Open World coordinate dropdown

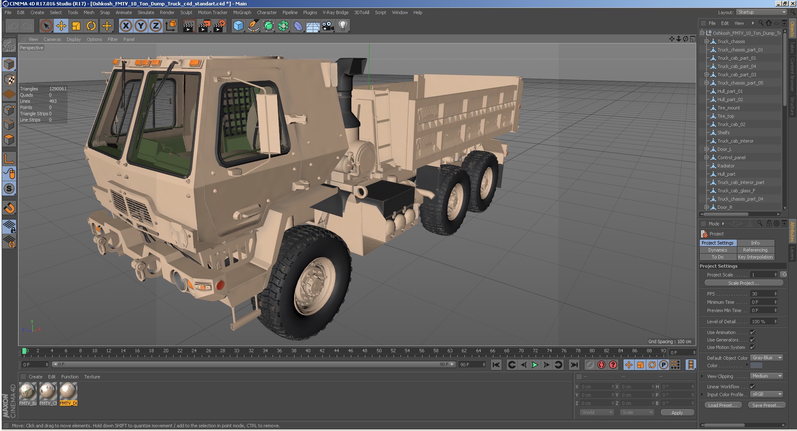(597, 413)
